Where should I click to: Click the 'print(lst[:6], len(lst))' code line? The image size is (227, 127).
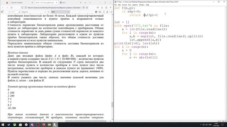click(137, 43)
